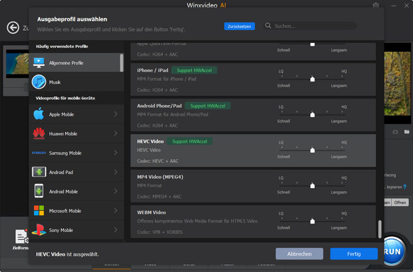The image size is (413, 272).
Task: Adjust iPhone / iPad quality slider
Action: click(312, 78)
